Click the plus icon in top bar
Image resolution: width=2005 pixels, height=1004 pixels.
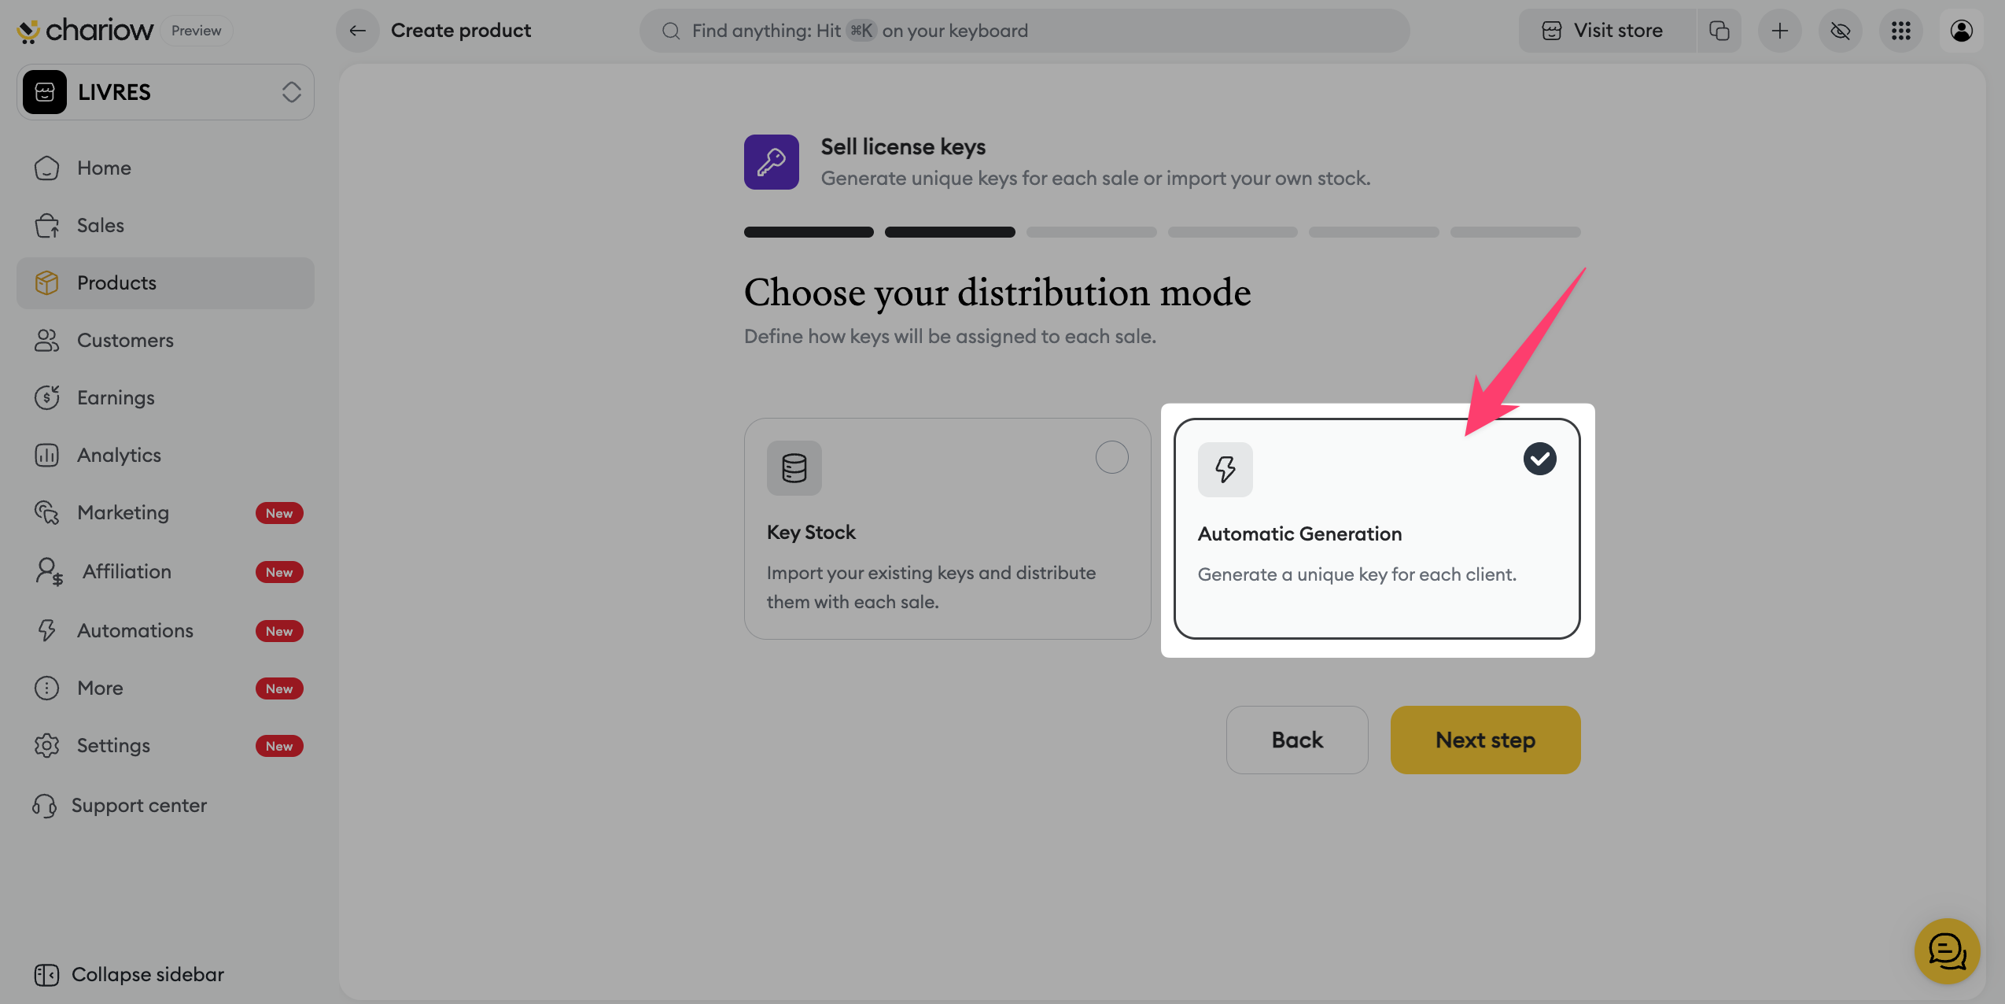[x=1779, y=31]
